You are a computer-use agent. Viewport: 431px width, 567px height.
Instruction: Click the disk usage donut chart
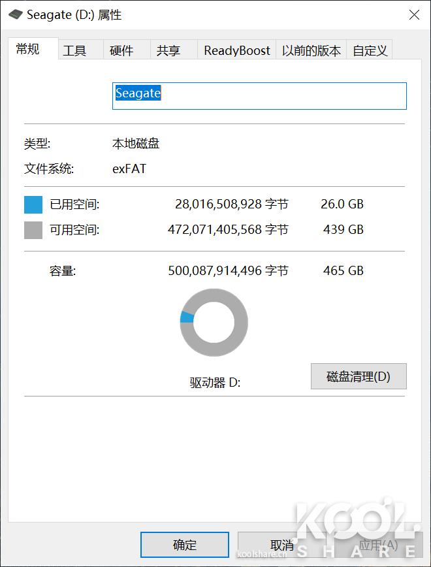pos(214,322)
